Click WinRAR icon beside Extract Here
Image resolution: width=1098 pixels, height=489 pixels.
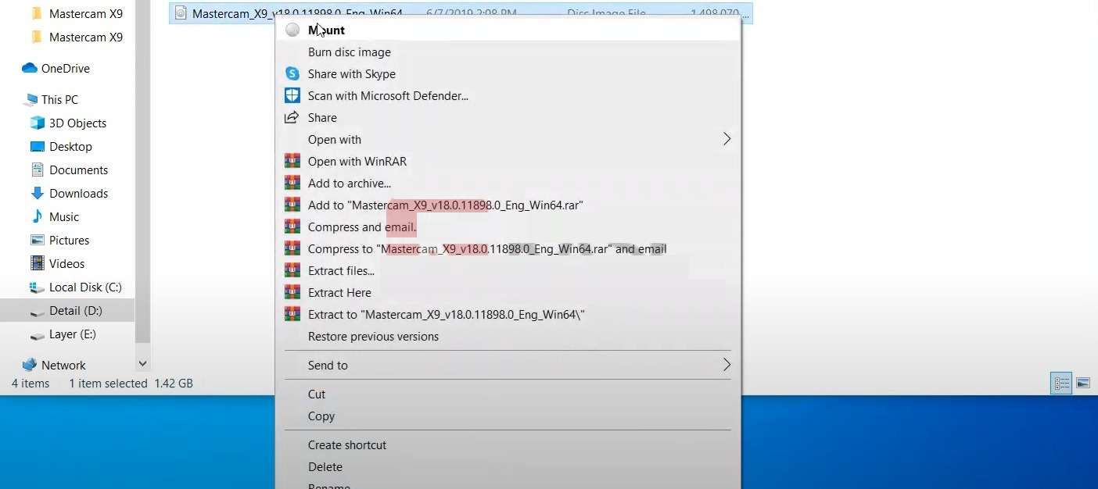292,292
